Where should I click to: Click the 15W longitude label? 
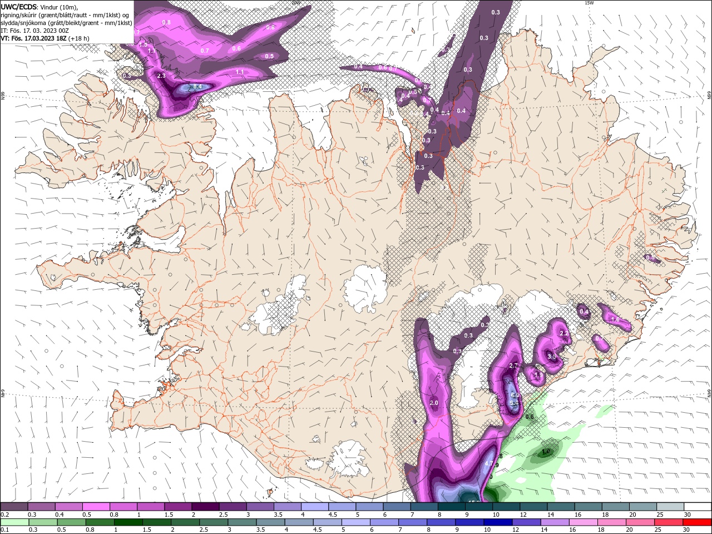point(589,3)
